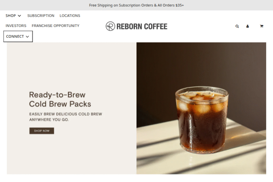Click the Ready-to-Brew Cold Brew Packs heading
The image size is (273, 182).
click(x=60, y=100)
